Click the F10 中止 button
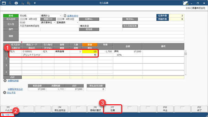Viewport: 208px width, 117px height. tap(165, 109)
